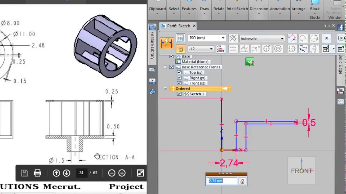The image size is (346, 194).
Task: Close the Part6: Sketch tab
Action: point(194,26)
